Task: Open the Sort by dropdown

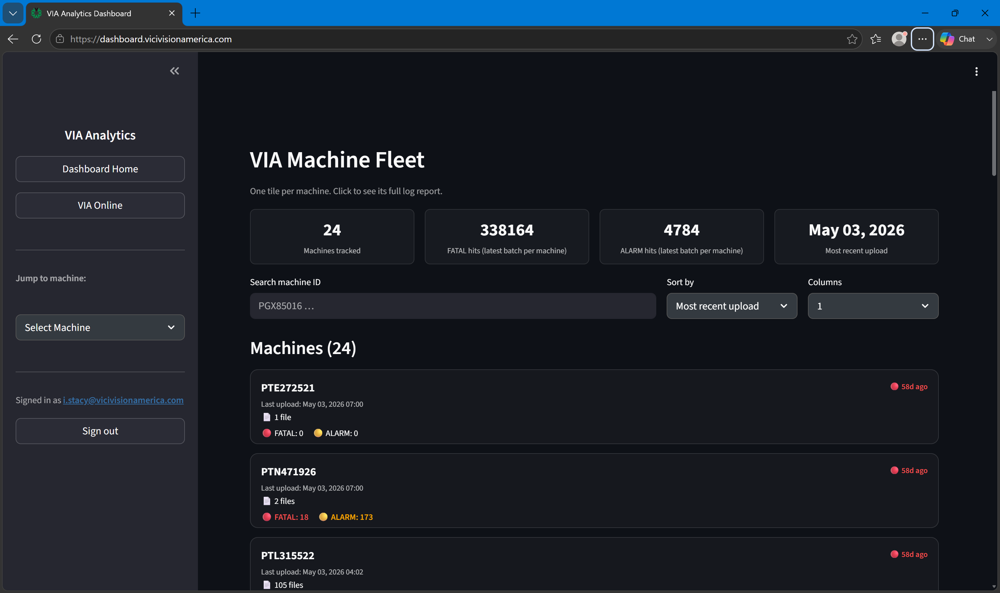Action: coord(731,306)
